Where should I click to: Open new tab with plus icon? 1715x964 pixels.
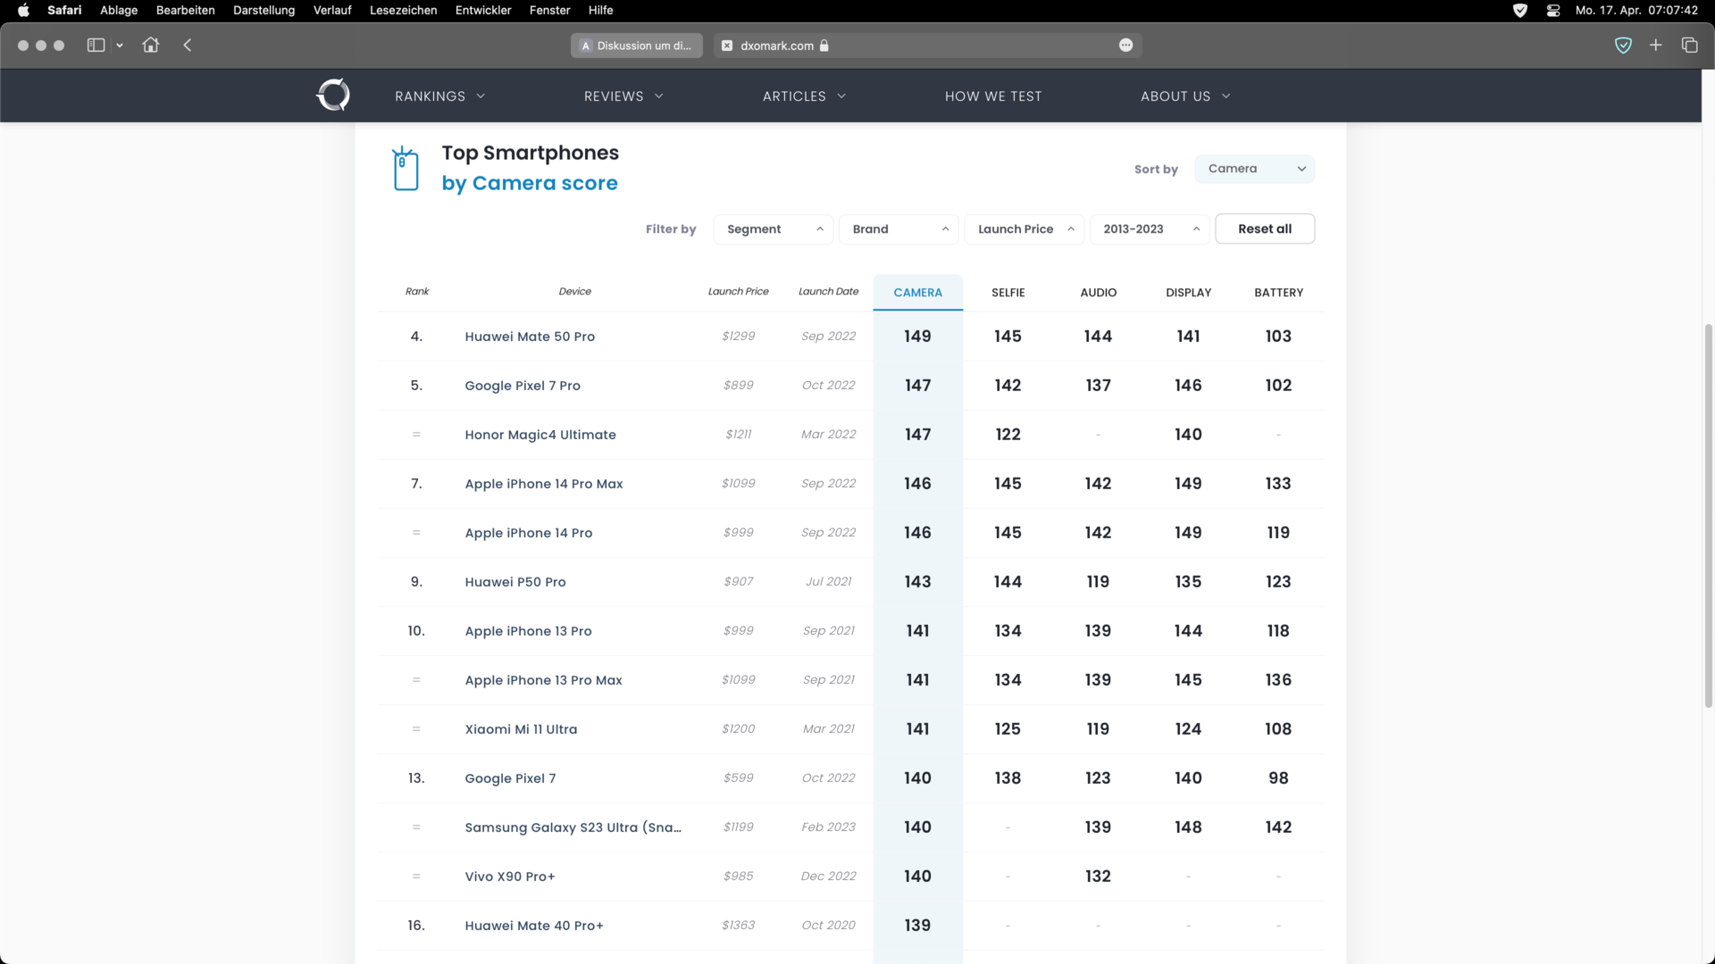point(1655,46)
